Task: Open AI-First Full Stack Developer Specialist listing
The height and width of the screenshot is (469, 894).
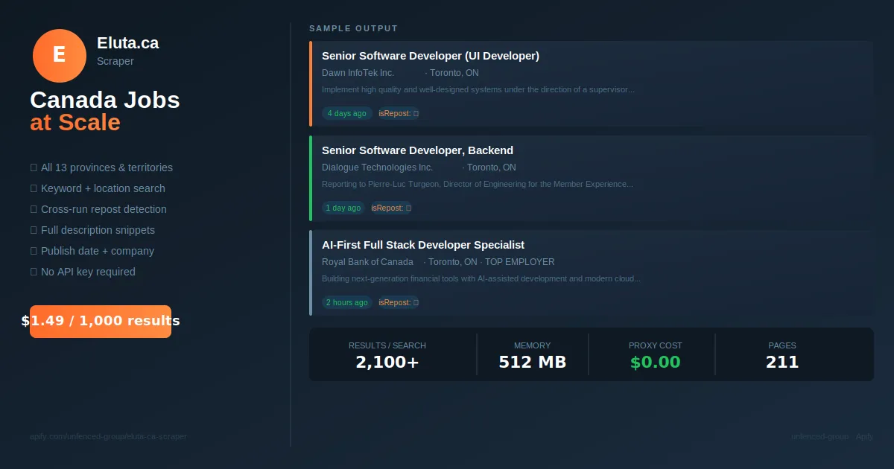Action: click(x=423, y=245)
